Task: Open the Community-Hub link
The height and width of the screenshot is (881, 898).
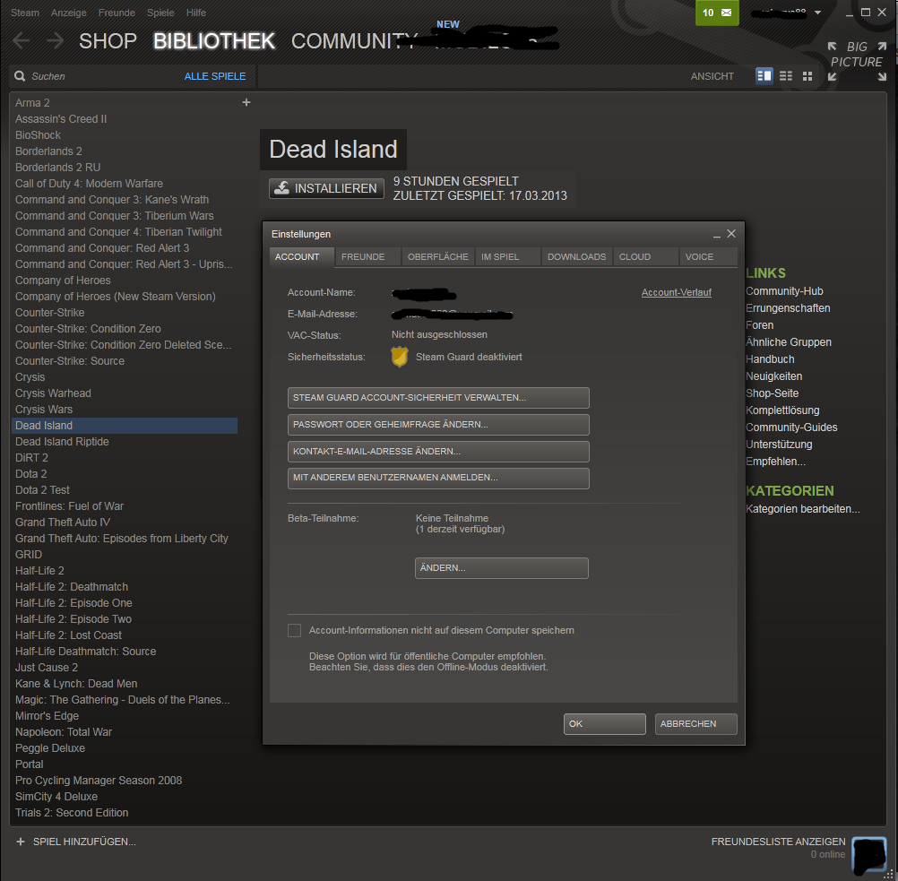Action: coord(784,291)
